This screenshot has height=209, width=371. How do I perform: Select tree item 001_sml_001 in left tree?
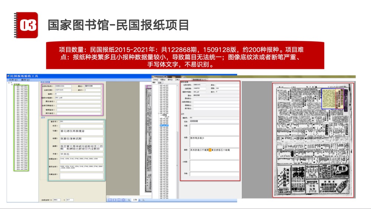coord(23,86)
